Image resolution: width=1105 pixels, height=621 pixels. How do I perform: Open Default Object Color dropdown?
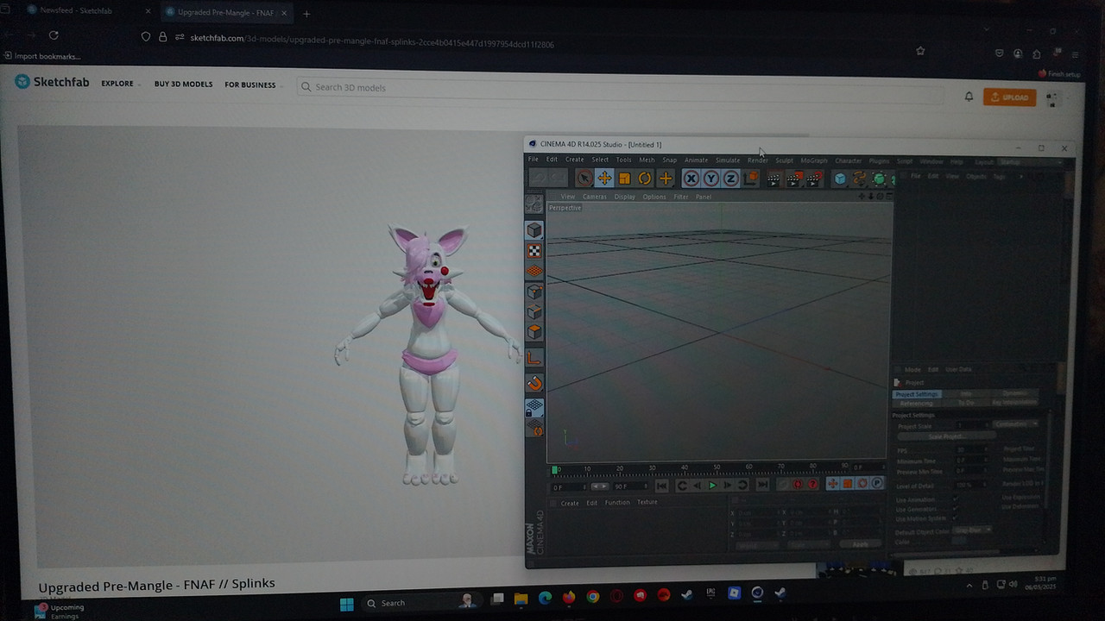click(973, 530)
